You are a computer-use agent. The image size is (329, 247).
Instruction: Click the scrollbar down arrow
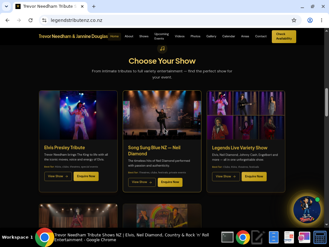point(326,225)
